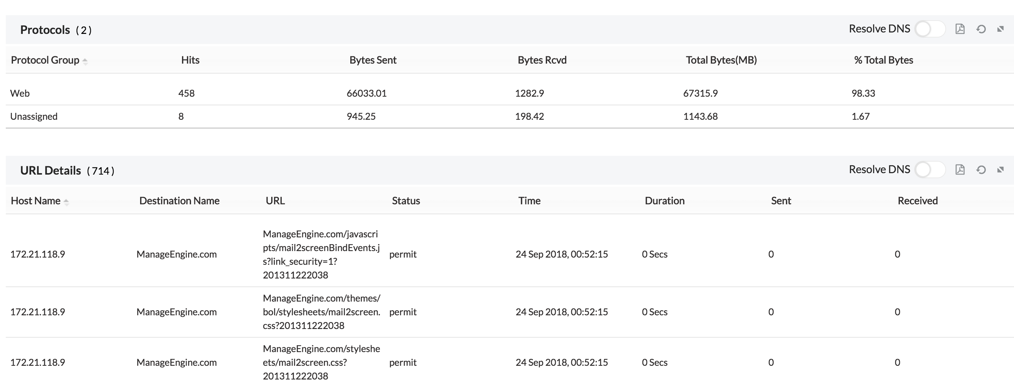Image resolution: width=1014 pixels, height=386 pixels.
Task: Export Protocols table as PDF
Action: point(961,29)
